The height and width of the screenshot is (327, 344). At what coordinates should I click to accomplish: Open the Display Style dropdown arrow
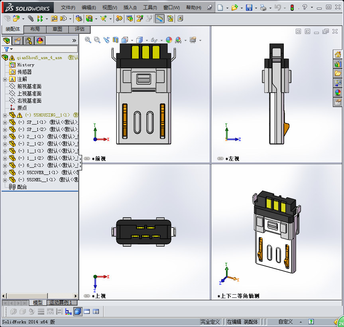147,40
